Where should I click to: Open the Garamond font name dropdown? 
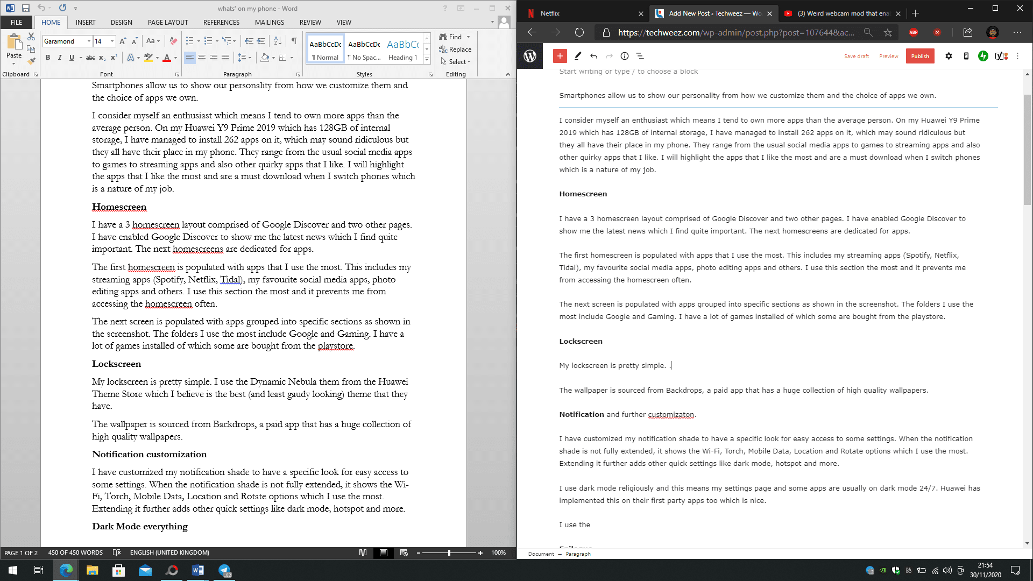[x=89, y=41]
